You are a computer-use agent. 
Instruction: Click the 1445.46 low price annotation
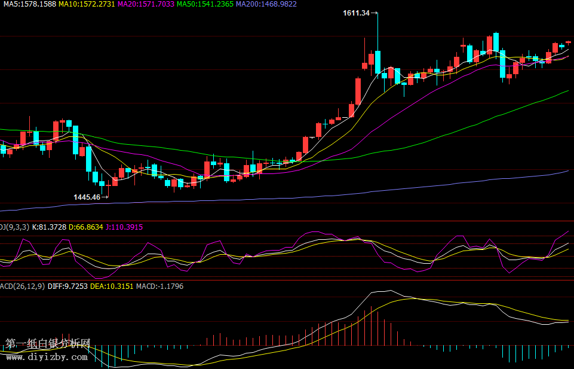(87, 197)
